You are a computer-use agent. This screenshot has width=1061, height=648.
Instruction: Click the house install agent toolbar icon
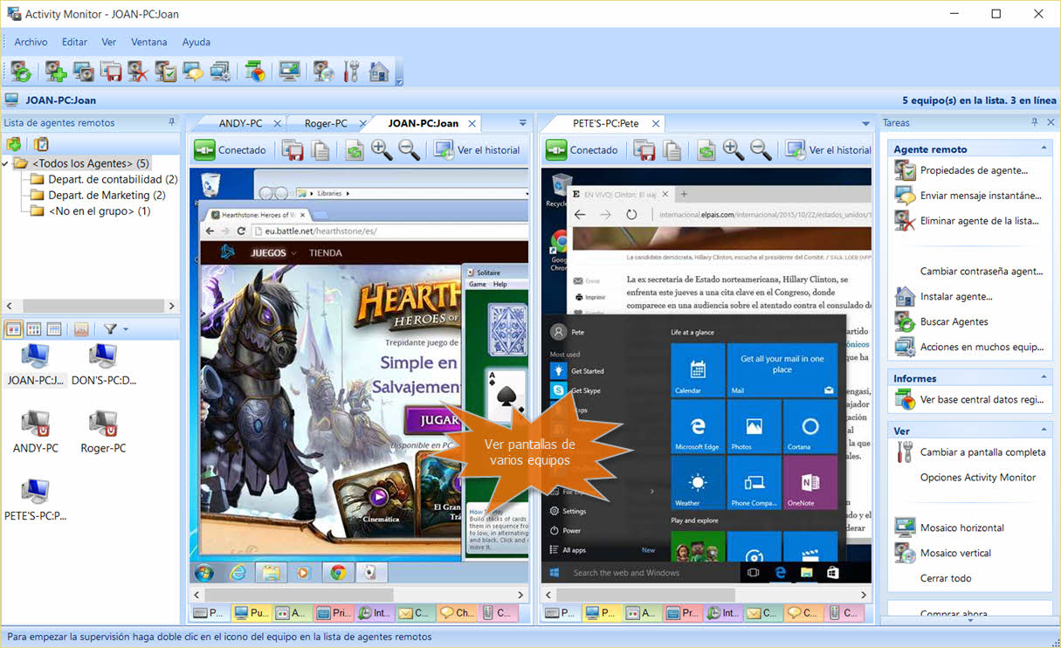point(379,71)
